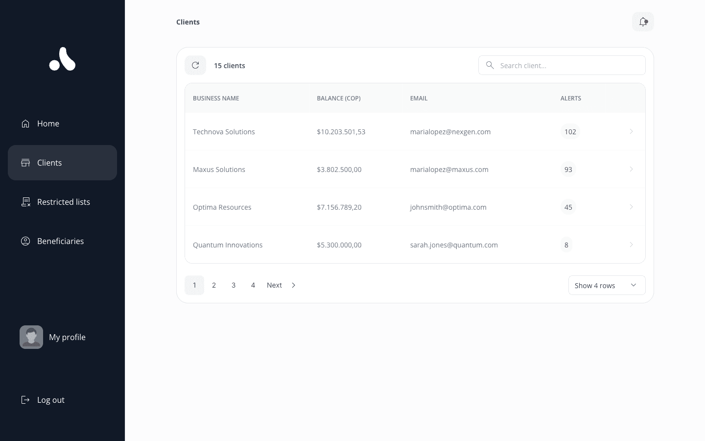Screen dimensions: 705x441
Task: Select Technova Solutions business name
Action: click(x=224, y=131)
